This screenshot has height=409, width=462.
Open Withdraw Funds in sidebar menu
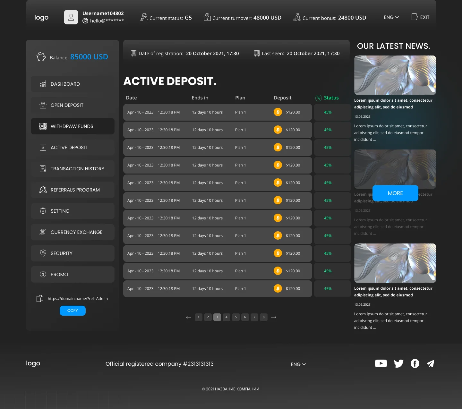click(x=73, y=126)
